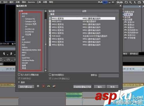Select the 自己拍摄 folder in bin tree

(x=128, y=20)
